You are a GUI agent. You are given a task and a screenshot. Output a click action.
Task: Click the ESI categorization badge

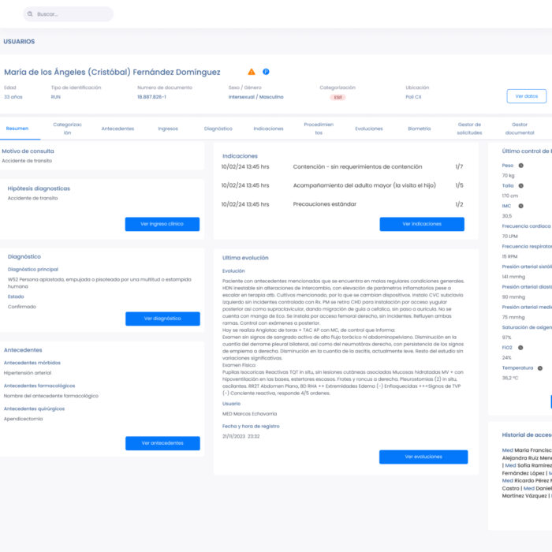338,97
